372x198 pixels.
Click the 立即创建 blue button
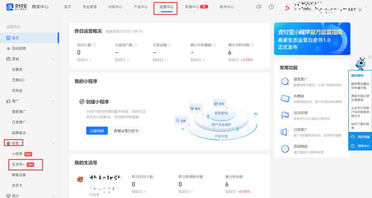pyautogui.click(x=97, y=131)
